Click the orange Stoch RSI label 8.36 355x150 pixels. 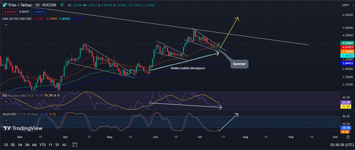click(346, 133)
